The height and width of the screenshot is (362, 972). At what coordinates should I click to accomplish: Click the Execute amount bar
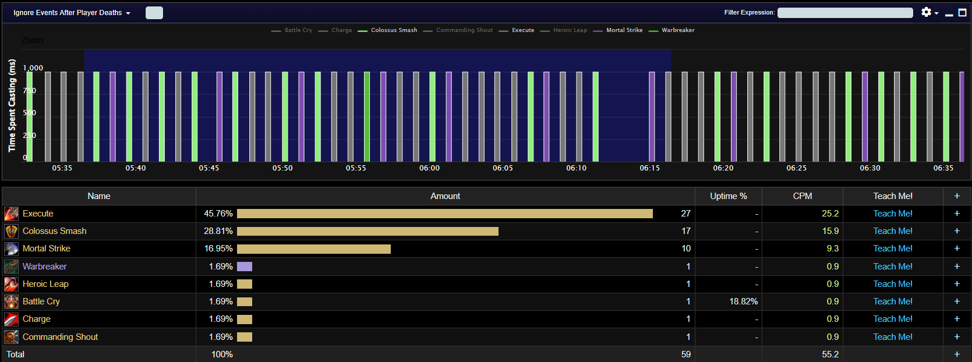(445, 214)
